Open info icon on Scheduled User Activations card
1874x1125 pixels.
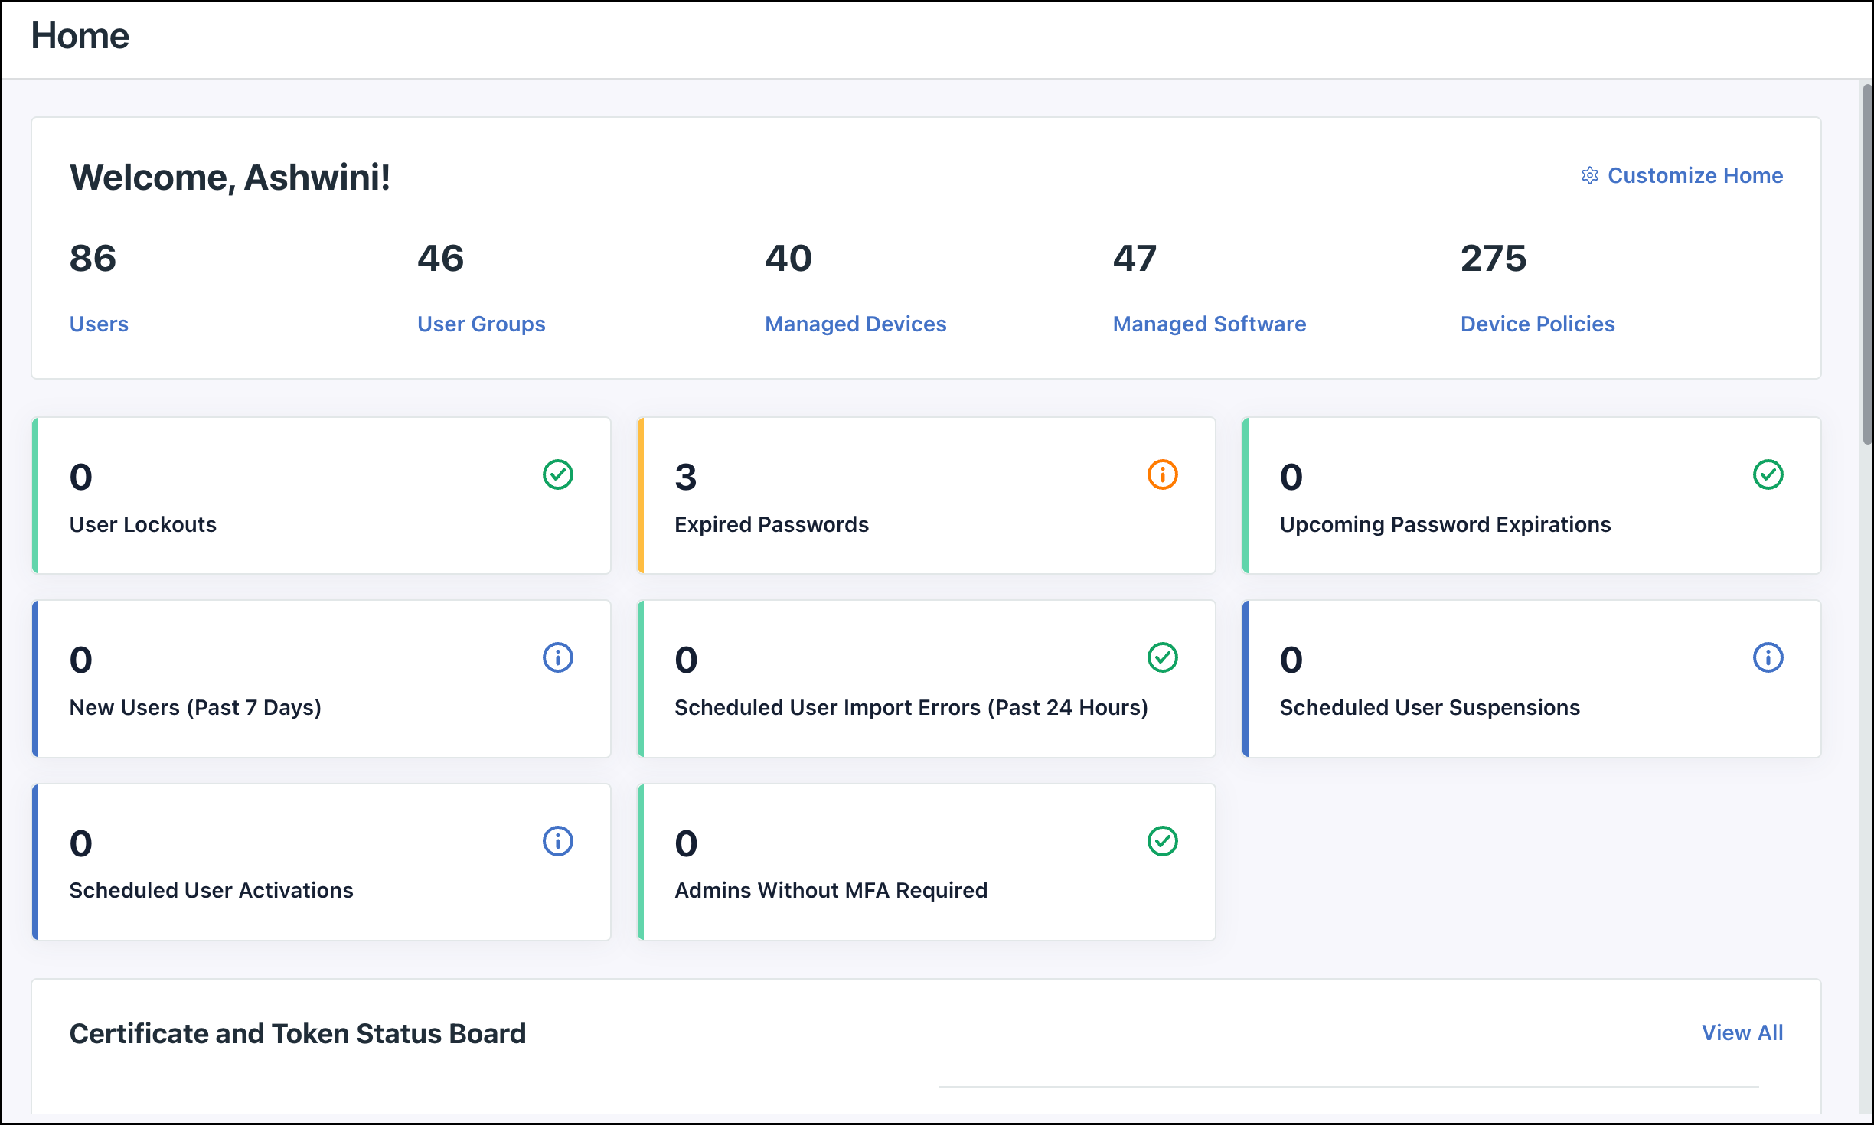(x=558, y=840)
